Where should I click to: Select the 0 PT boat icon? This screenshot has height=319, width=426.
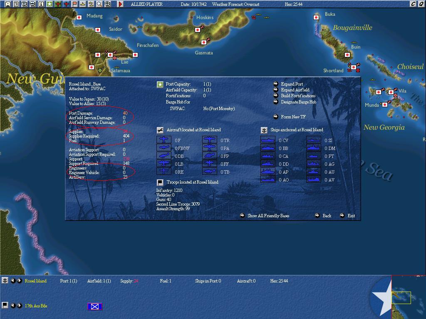pyautogui.click(x=314, y=156)
